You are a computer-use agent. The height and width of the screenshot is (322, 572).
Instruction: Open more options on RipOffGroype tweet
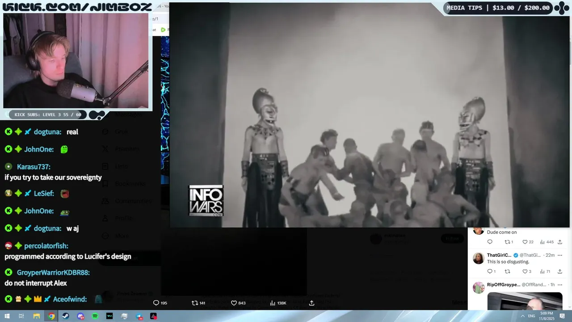(x=559, y=284)
